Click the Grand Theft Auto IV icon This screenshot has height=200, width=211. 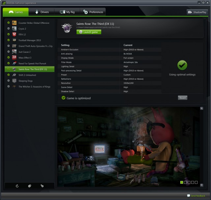14,46
